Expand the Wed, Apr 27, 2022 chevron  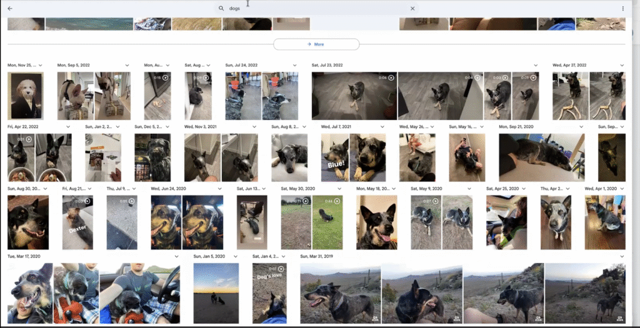pos(622,65)
